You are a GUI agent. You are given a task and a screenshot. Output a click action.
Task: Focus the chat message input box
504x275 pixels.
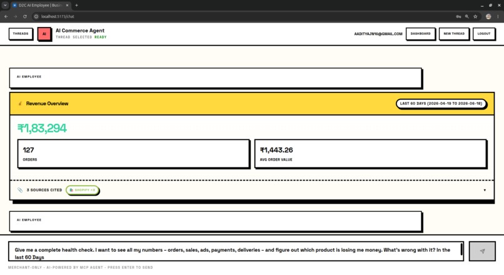(x=236, y=251)
